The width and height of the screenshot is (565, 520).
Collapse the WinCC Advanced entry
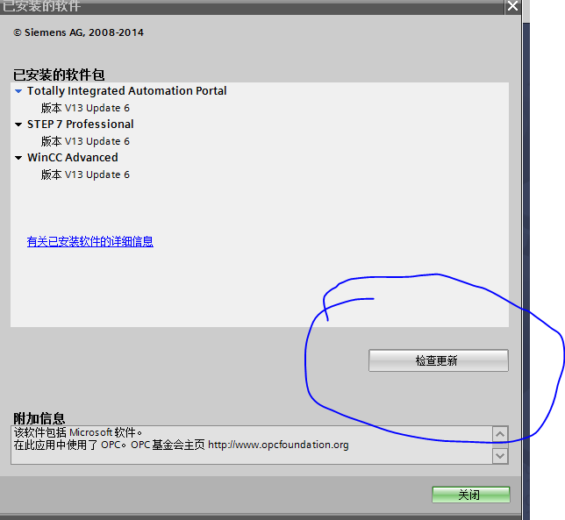click(x=18, y=158)
